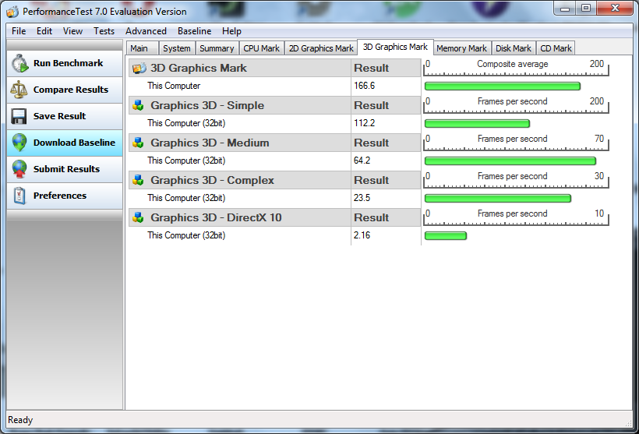Click the Graphics 3D - DirectX 10 cubes icon
Screen dimensions: 639x434
[138, 217]
